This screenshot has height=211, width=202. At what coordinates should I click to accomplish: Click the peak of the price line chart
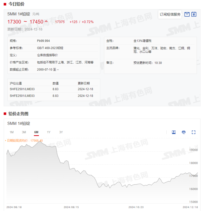pyautogui.click(x=40, y=142)
